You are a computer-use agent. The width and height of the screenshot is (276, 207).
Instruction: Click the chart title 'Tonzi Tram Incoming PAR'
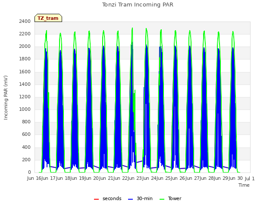[x=138, y=5]
